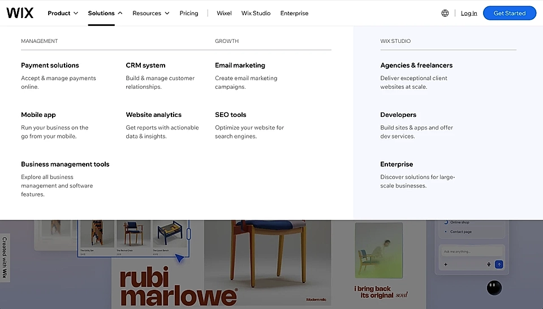Click the Log In link
543x309 pixels.
[469, 13]
